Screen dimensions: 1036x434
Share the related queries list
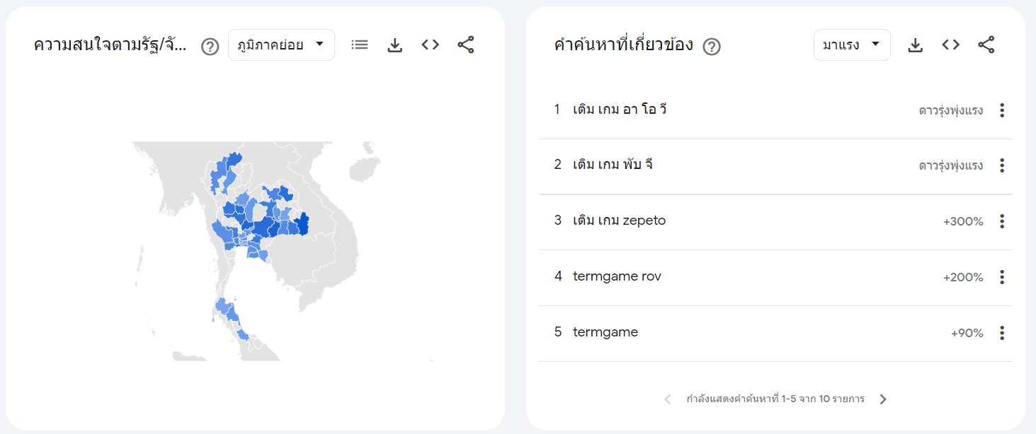986,44
